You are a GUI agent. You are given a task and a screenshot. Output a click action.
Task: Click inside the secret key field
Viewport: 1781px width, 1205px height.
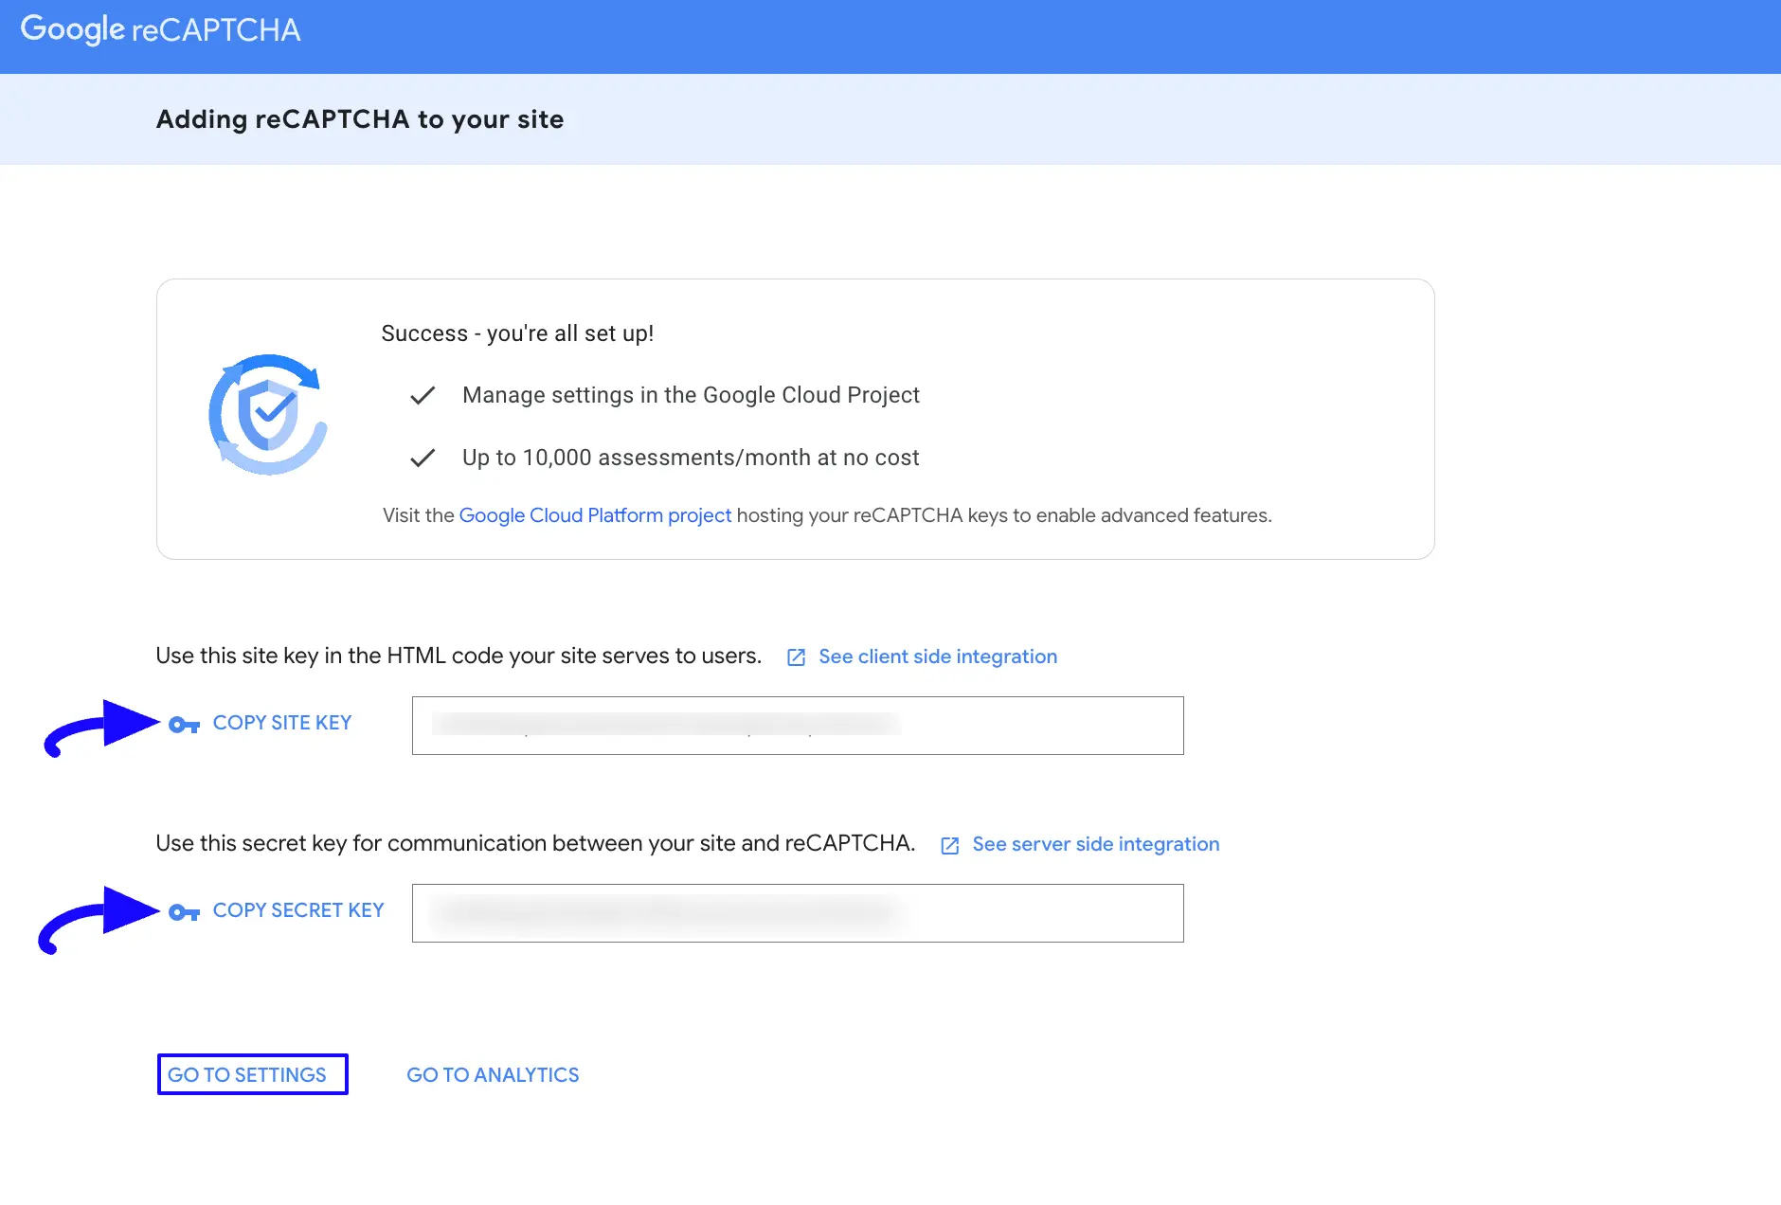pos(798,913)
